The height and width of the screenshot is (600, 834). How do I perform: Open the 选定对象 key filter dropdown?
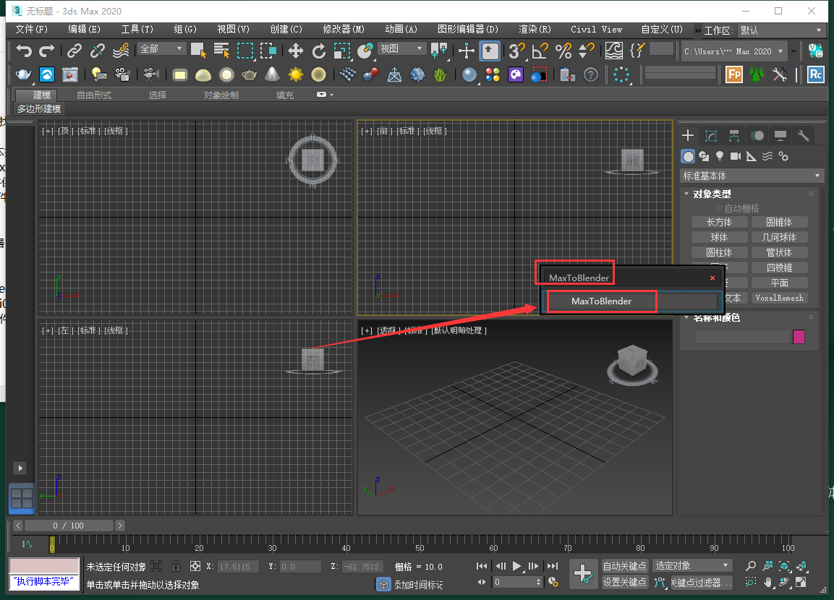point(692,565)
